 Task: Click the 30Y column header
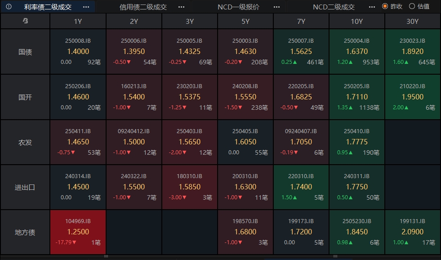pos(412,22)
